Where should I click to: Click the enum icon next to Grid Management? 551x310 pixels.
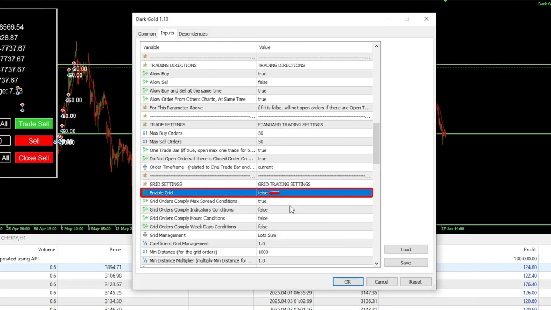(x=145, y=235)
